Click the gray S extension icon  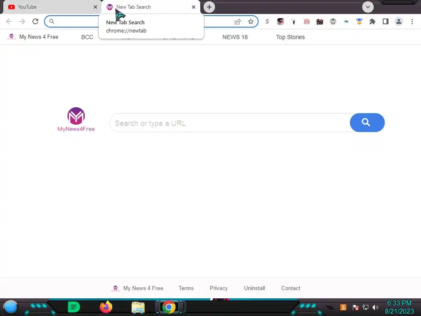tap(267, 21)
